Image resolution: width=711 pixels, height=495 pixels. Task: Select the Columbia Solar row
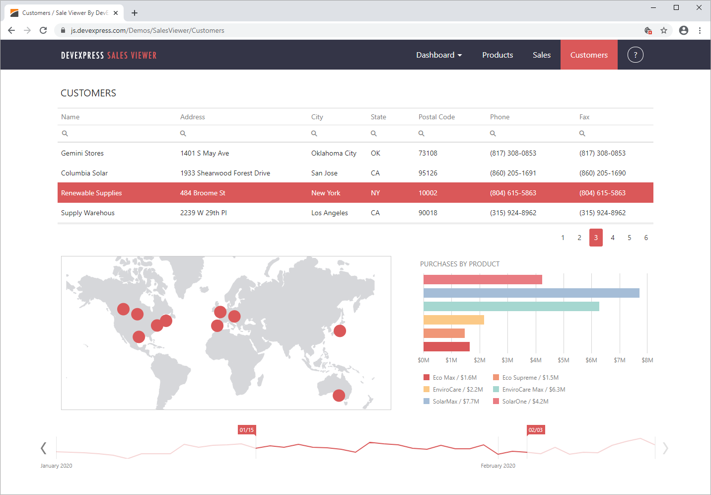(x=355, y=173)
